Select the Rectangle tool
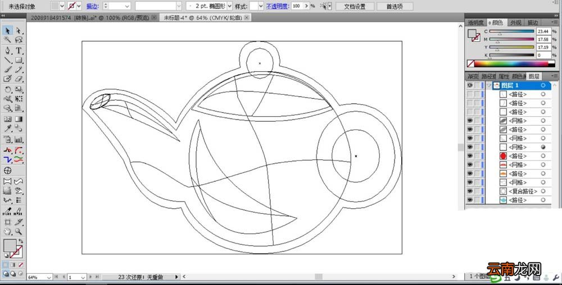 pos(19,60)
